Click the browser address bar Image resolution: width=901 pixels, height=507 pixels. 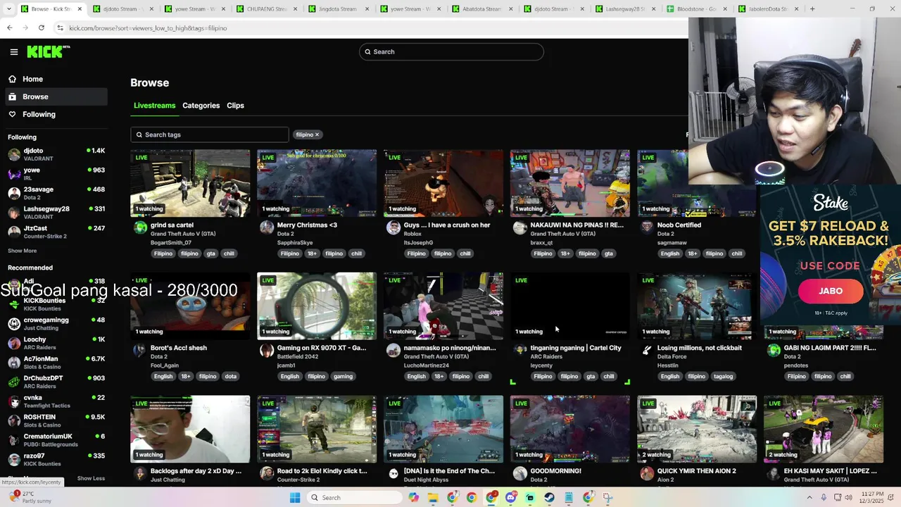coord(370,27)
